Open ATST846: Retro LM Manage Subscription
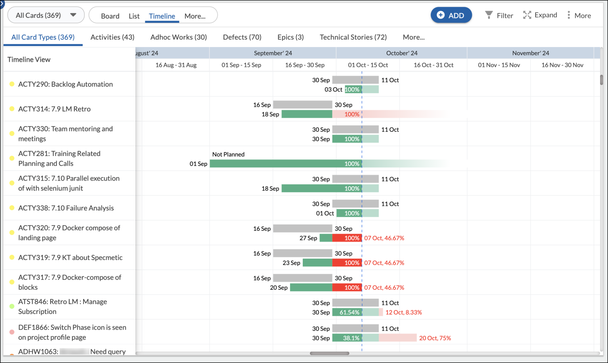 pos(63,306)
